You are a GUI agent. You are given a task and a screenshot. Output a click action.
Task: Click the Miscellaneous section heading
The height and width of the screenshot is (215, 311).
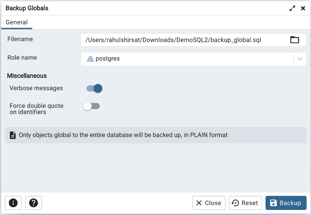(27, 76)
